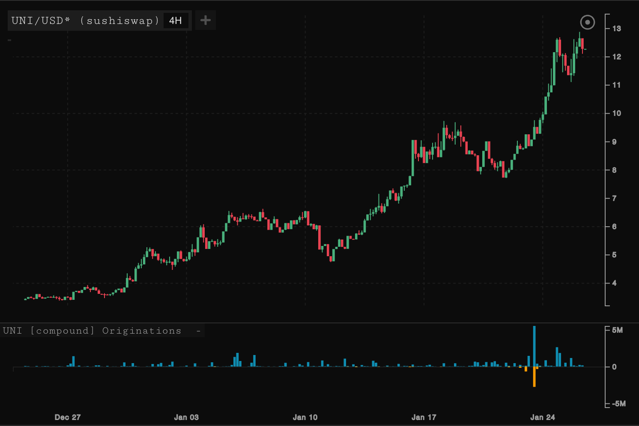Click price level 5 on the axis

pyautogui.click(x=614, y=255)
